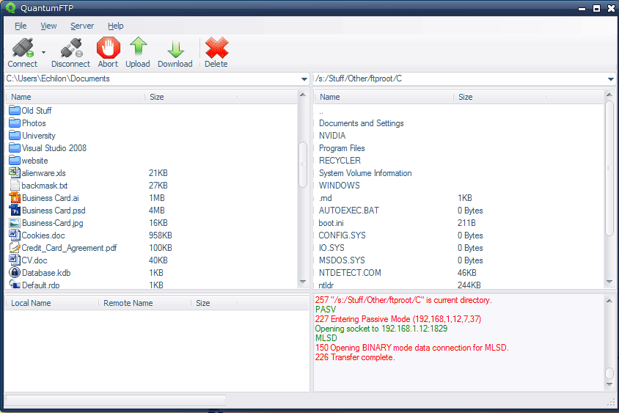Viewport: 619px width, 413px height.
Task: Select the Business Card.psd file icon
Action: (14, 211)
